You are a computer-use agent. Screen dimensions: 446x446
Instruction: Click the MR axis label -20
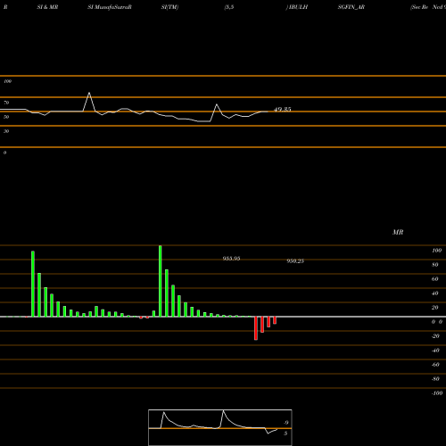pyautogui.click(x=435, y=336)
